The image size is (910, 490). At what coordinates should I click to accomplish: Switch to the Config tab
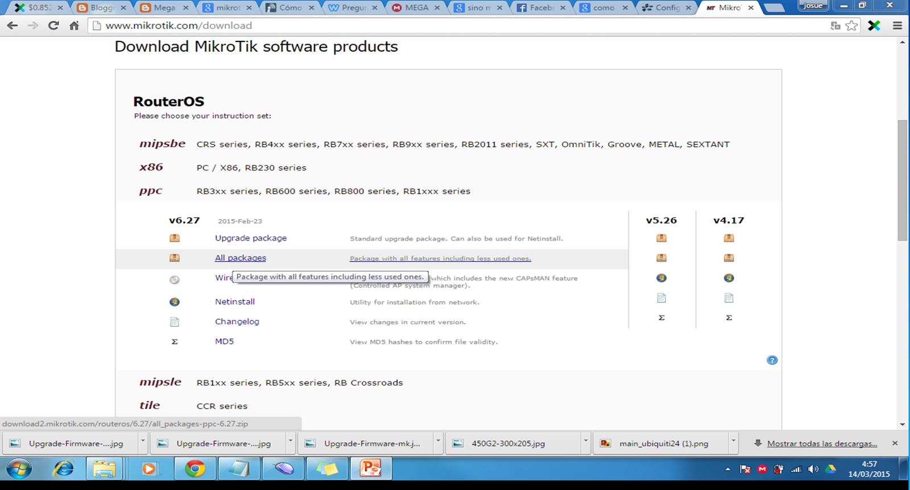click(x=667, y=7)
